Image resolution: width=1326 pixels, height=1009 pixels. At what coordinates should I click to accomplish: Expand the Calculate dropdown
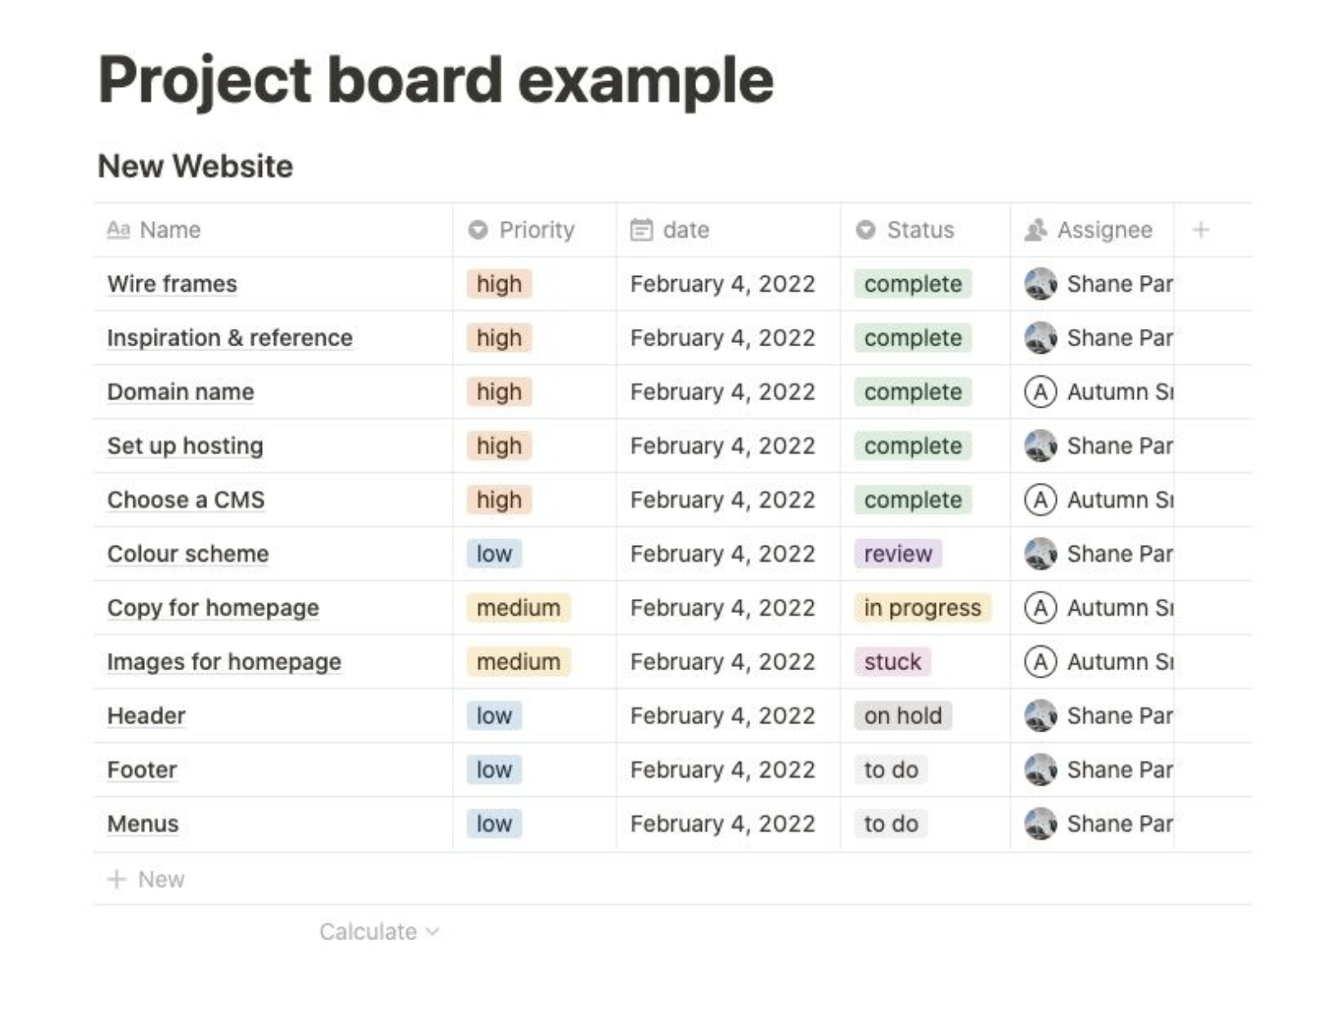(379, 931)
